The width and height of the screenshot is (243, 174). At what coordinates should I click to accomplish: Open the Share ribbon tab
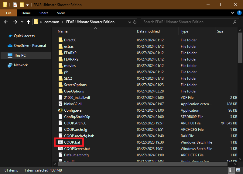pos(44,13)
